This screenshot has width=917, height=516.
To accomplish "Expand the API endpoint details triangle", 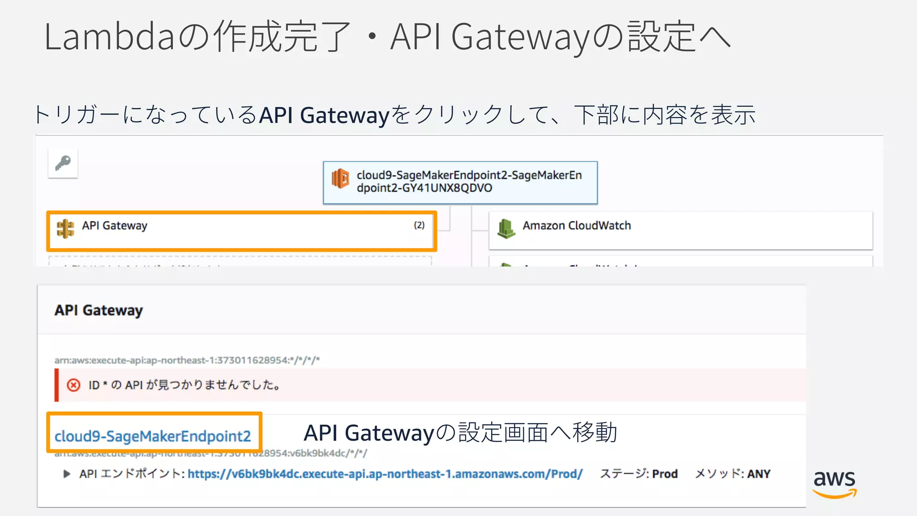I will (67, 474).
